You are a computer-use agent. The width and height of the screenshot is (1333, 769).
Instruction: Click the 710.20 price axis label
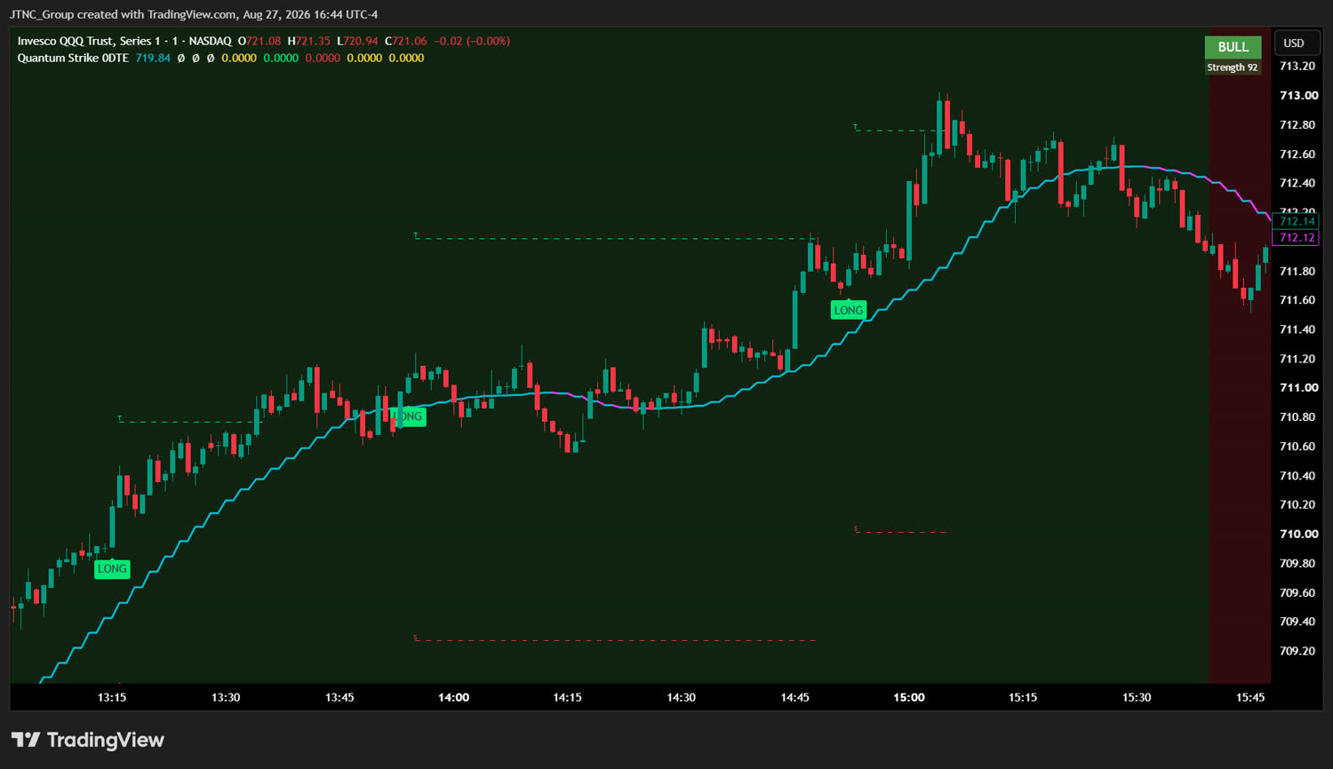tap(1297, 504)
